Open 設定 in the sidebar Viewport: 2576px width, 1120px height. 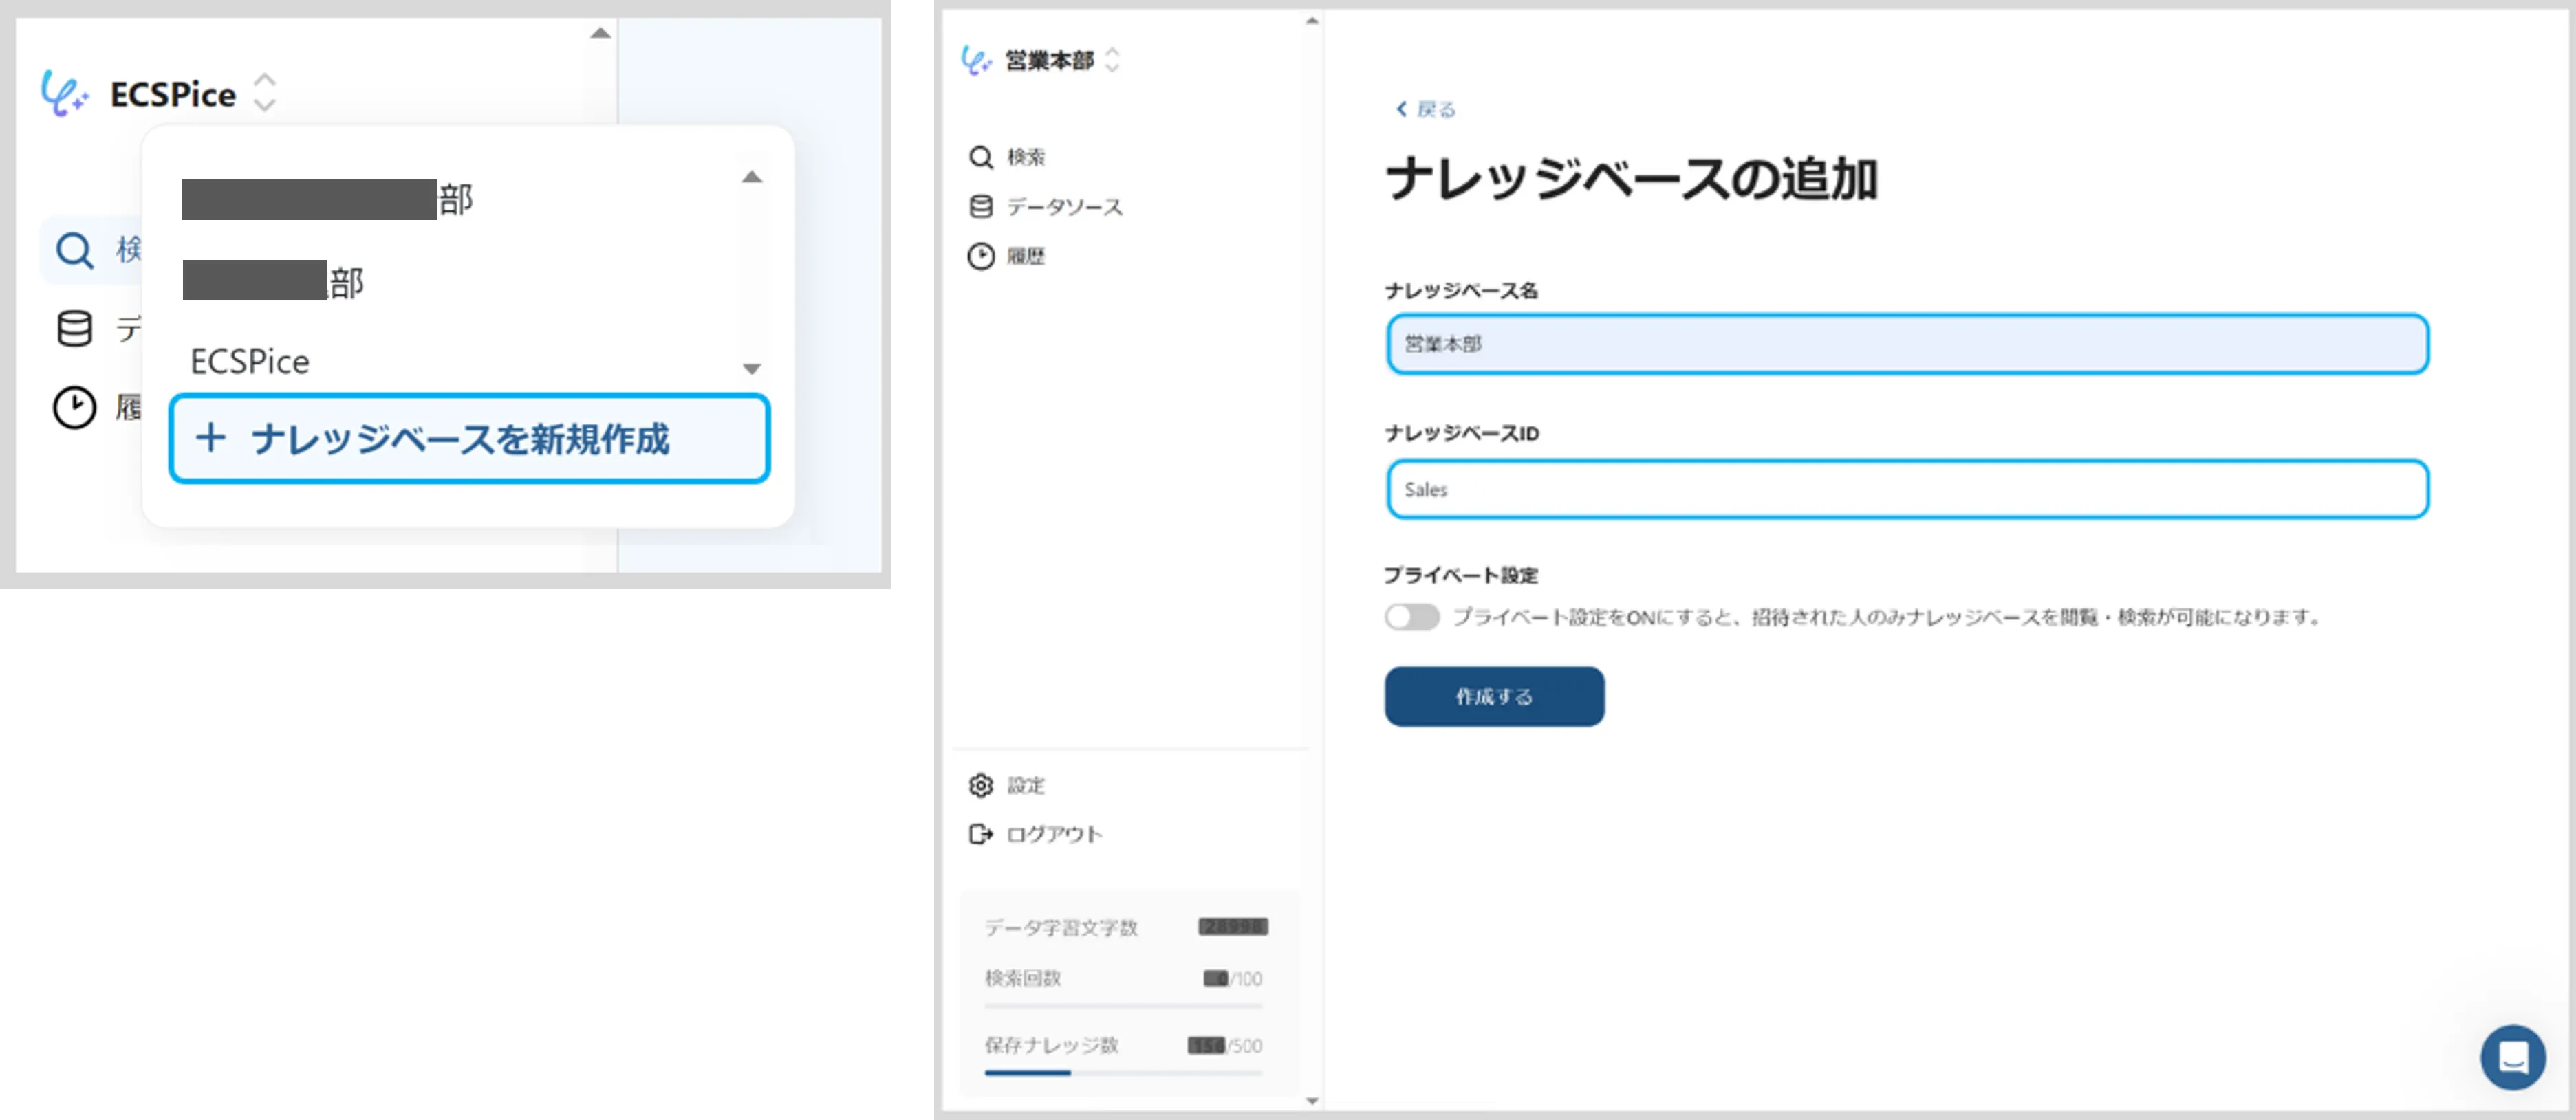point(1025,785)
